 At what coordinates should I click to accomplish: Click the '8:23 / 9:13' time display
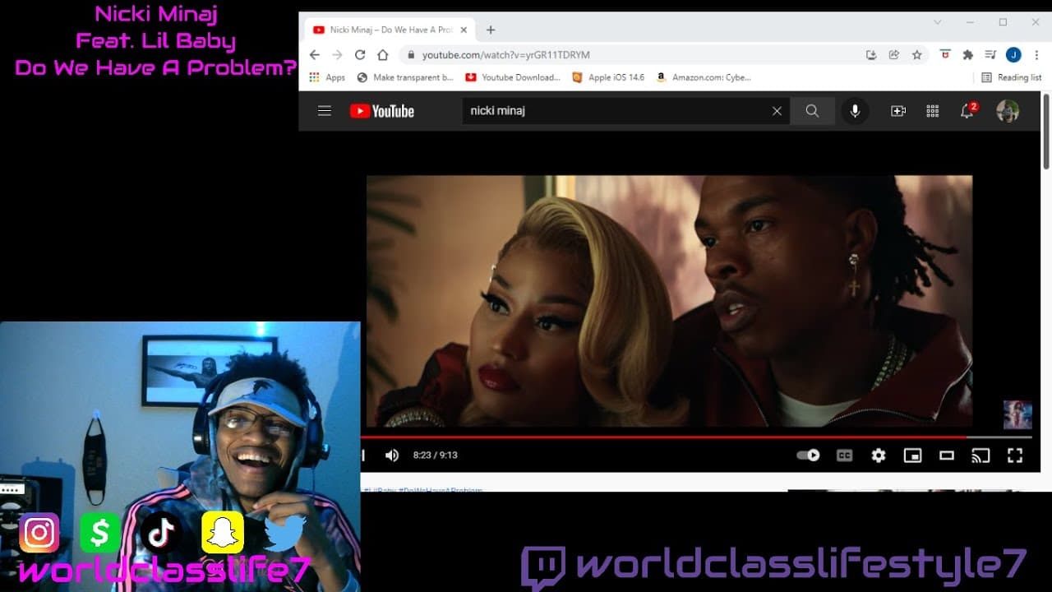tap(435, 455)
